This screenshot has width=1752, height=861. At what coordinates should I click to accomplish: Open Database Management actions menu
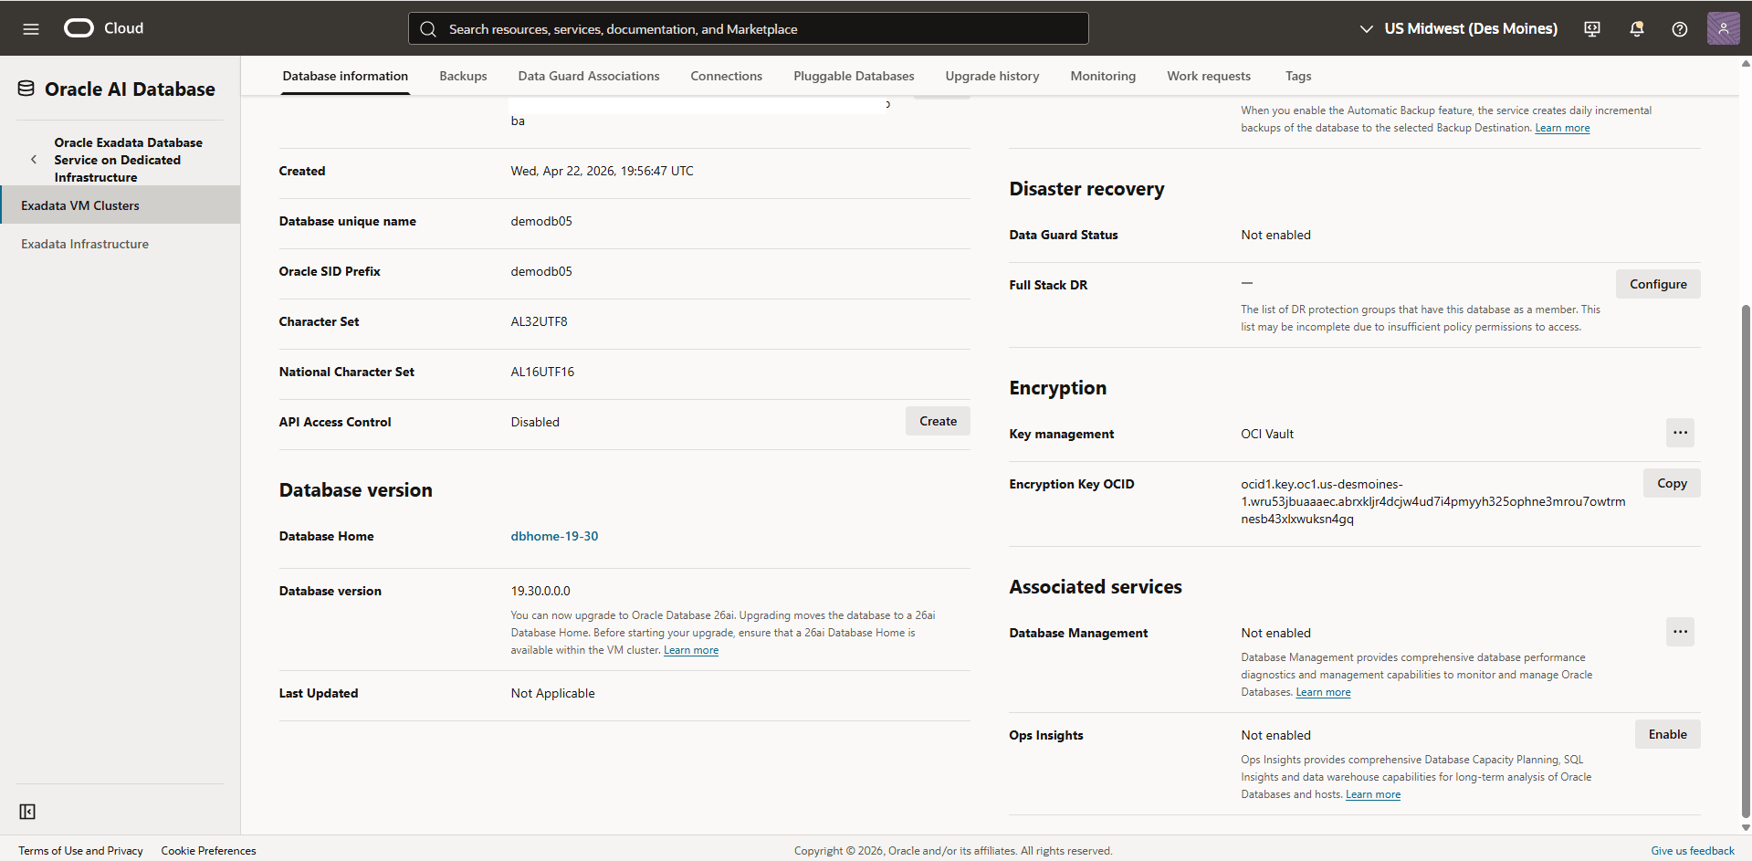tap(1680, 632)
